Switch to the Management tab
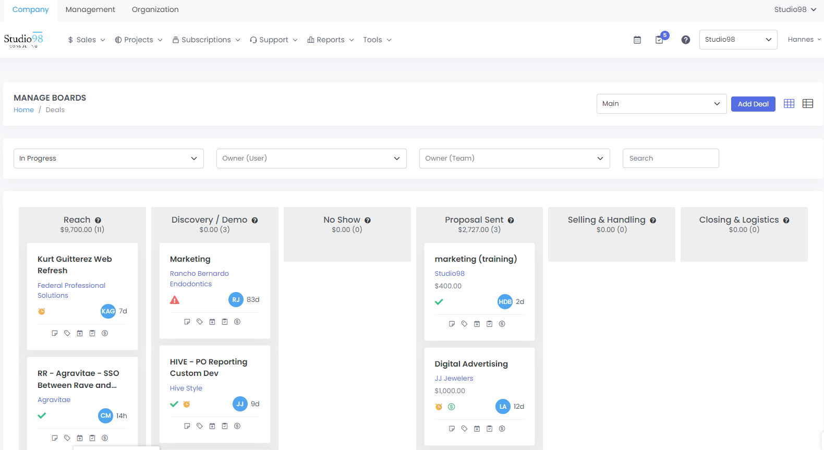824x450 pixels. coord(90,9)
